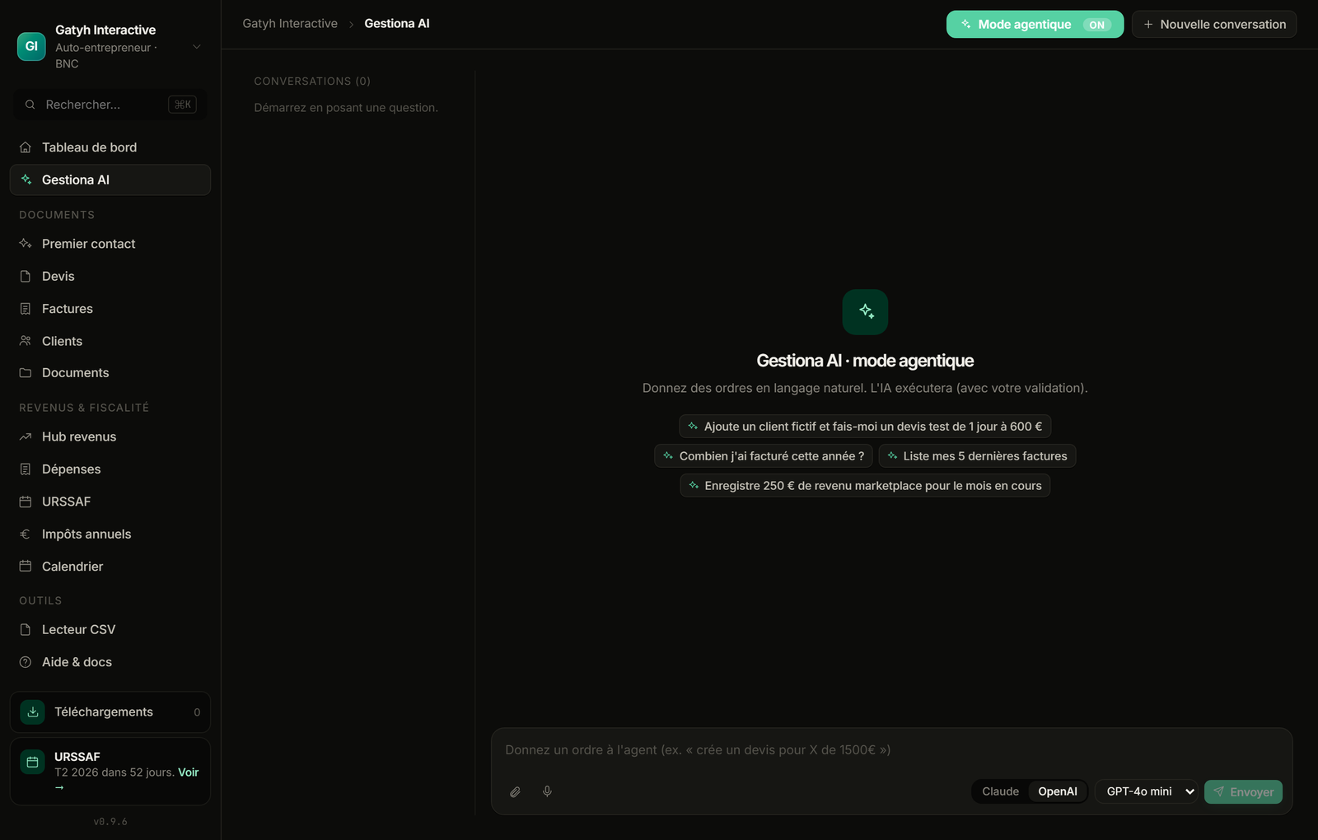This screenshot has height=840, width=1318.
Task: Open Aide & docs
Action: (x=110, y=662)
